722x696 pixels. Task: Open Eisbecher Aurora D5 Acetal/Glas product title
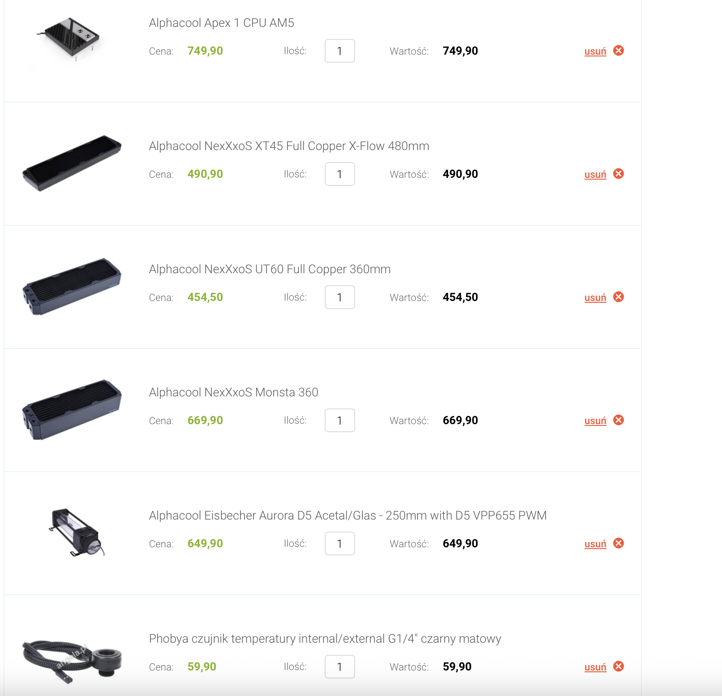tap(348, 516)
